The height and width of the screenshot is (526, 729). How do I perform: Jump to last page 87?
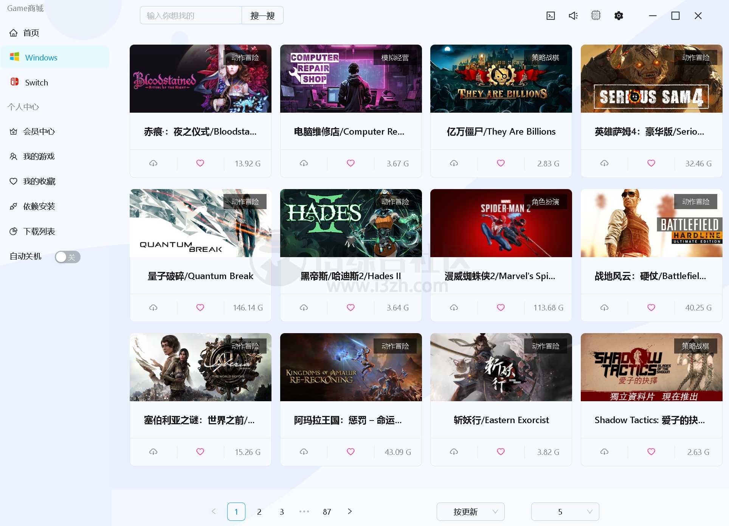click(327, 512)
